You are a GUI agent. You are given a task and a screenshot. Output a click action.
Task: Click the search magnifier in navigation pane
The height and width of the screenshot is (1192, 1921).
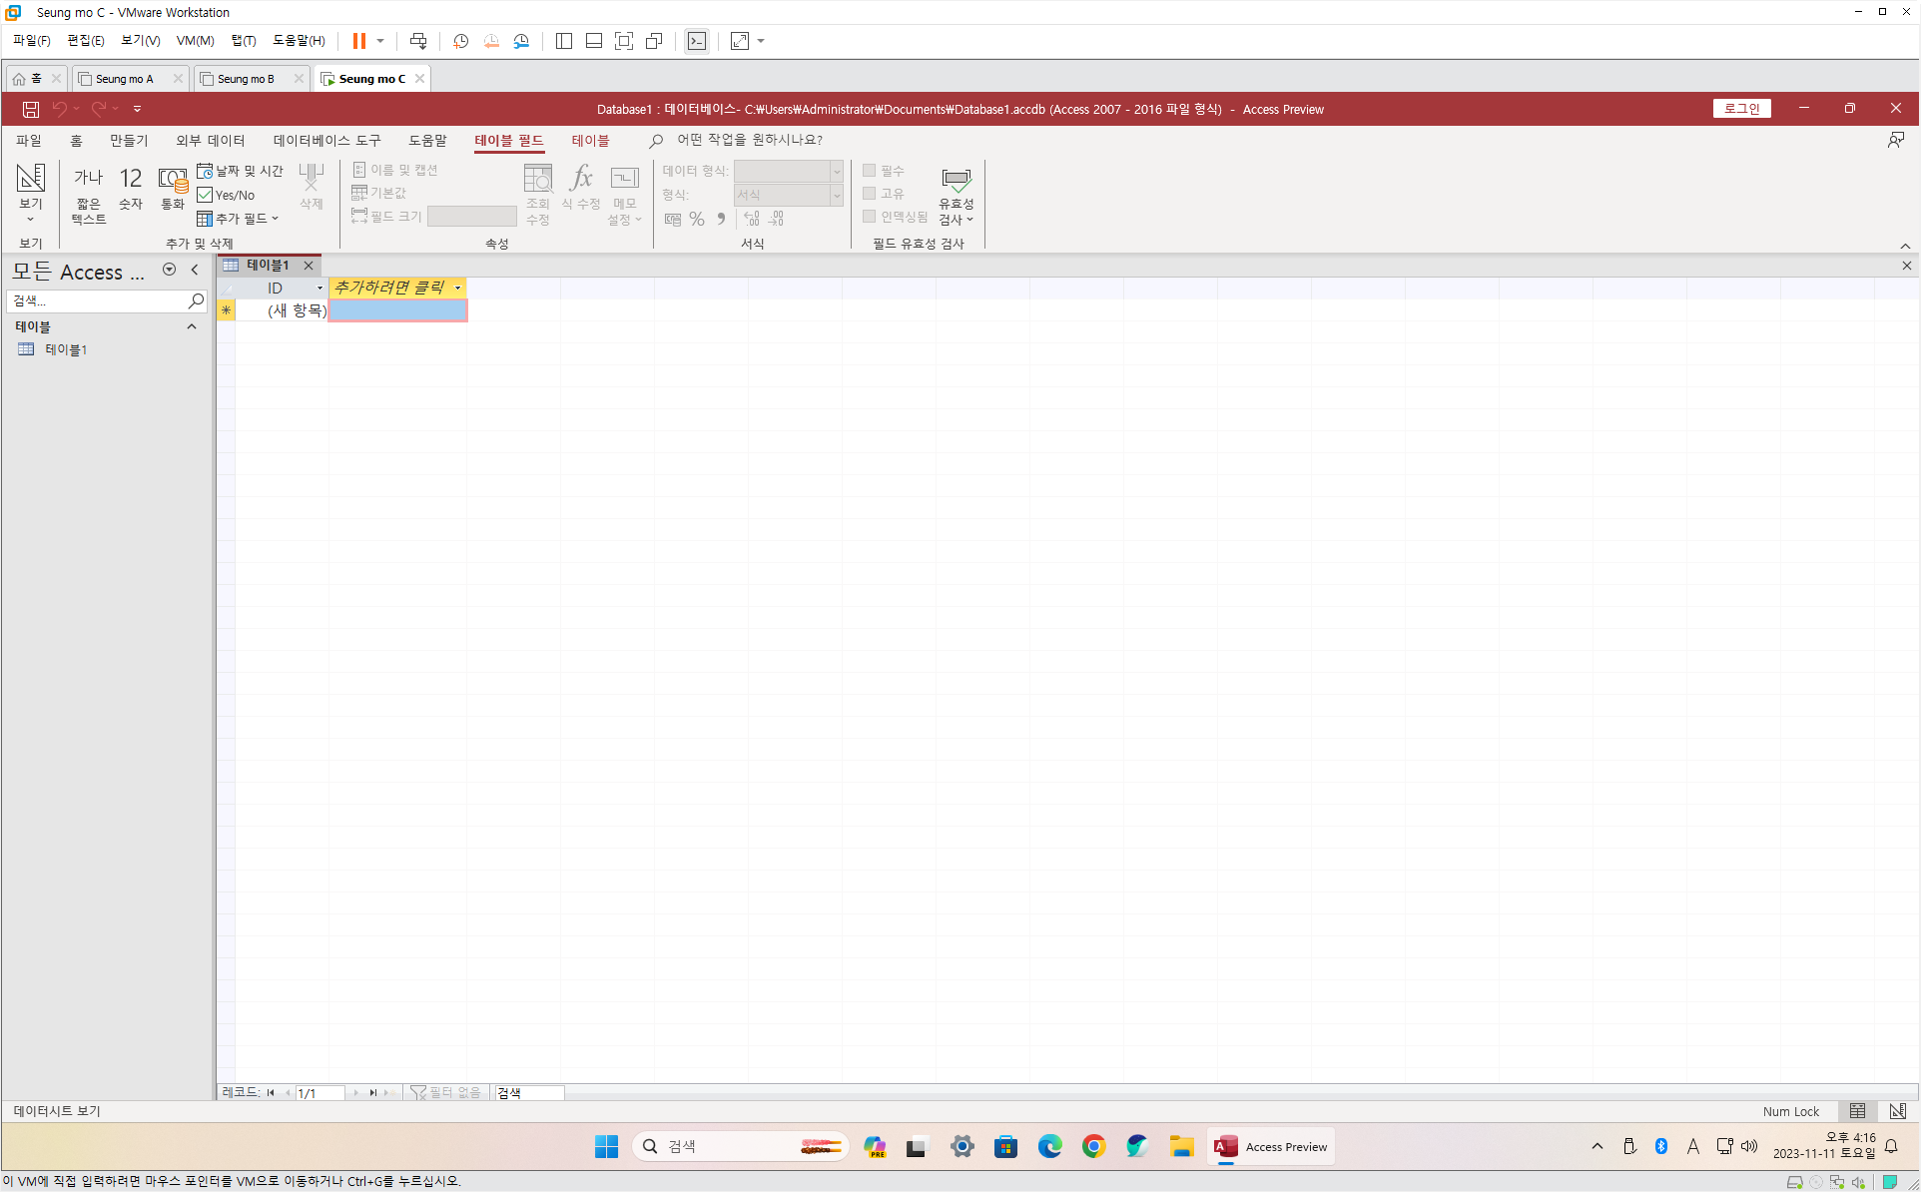(196, 299)
